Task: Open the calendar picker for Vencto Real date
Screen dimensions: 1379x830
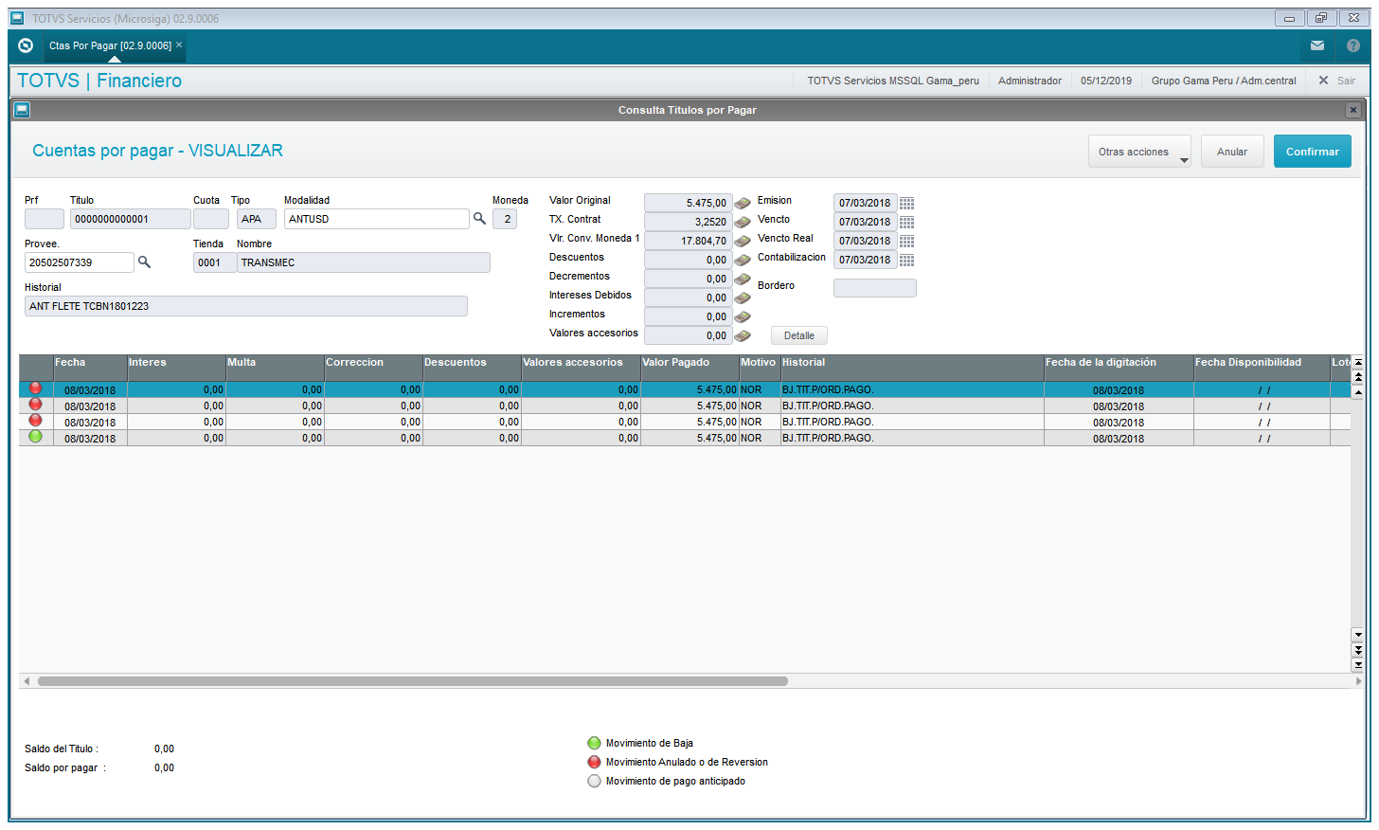Action: click(x=907, y=241)
